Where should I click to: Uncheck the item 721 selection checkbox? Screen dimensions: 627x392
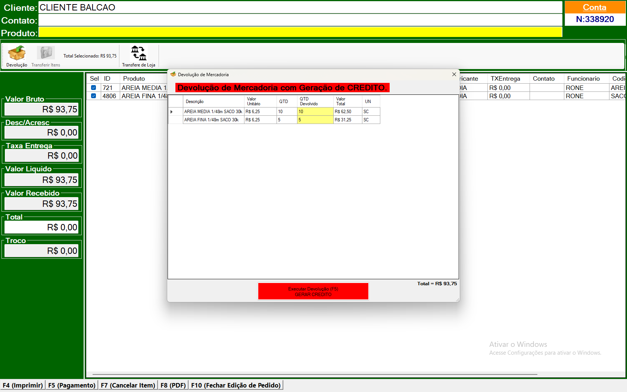[x=94, y=88]
